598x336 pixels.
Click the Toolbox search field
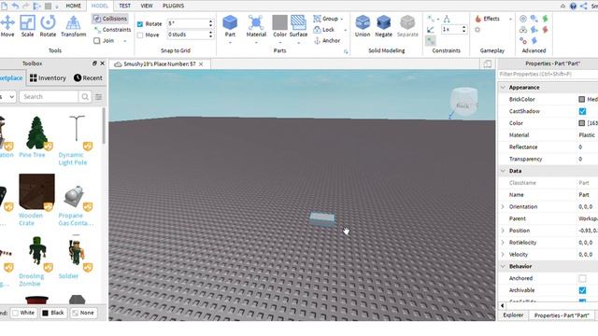tap(49, 97)
